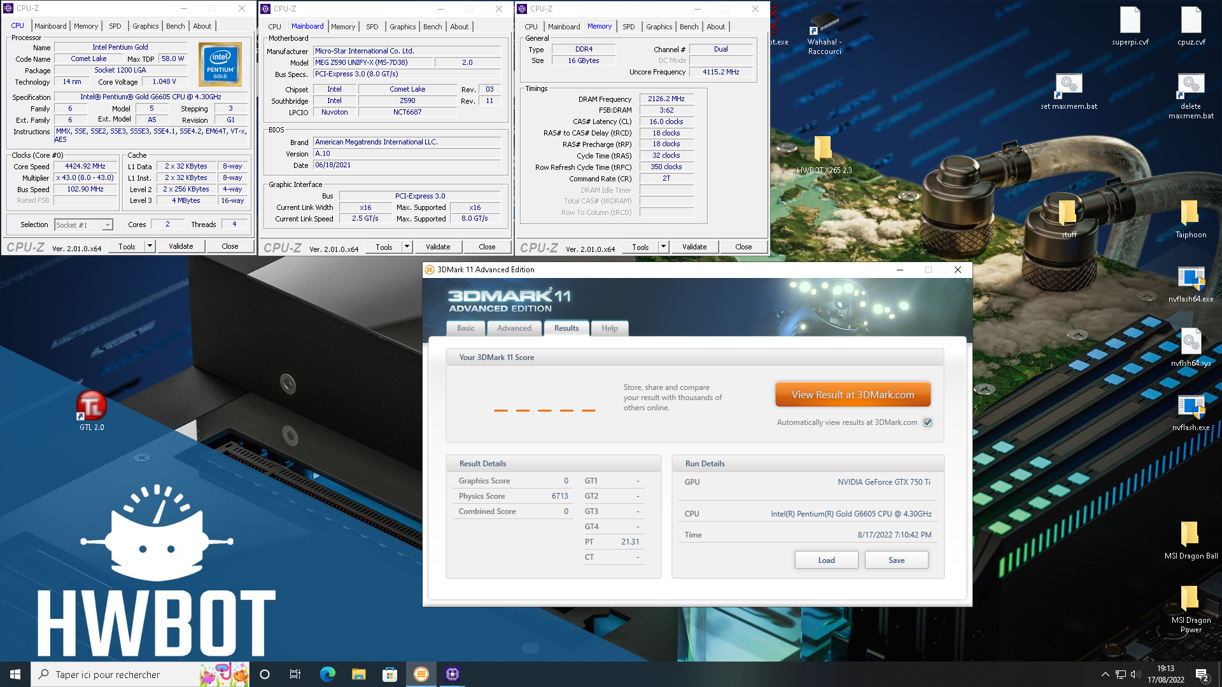Switch to CPU-Z taskbar icon
Image resolution: width=1222 pixels, height=687 pixels.
[452, 674]
